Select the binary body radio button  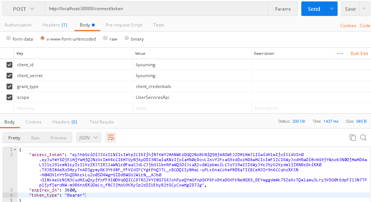[x=127, y=38]
